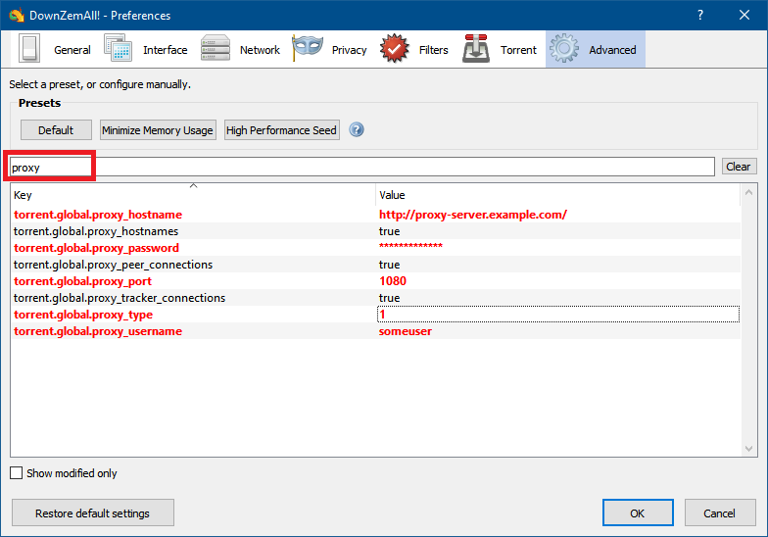Click true value for proxy_peer_connections
768x537 pixels.
(390, 265)
